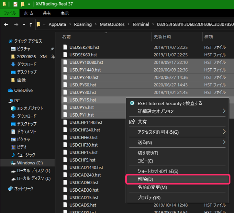Click Terminal in the address breadcrumb
Screen dimensions: 234x213
141,24
